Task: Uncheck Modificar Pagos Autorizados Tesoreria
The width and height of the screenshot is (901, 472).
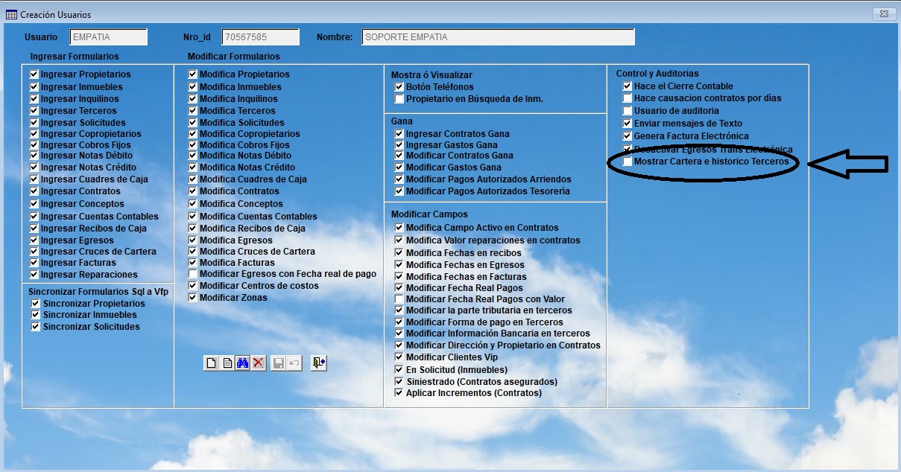Action: tap(399, 191)
